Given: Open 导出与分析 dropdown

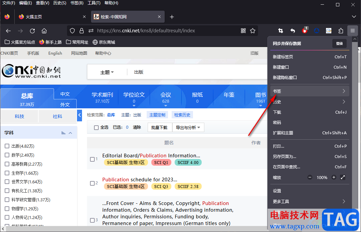Looking at the screenshot, I should [x=188, y=128].
